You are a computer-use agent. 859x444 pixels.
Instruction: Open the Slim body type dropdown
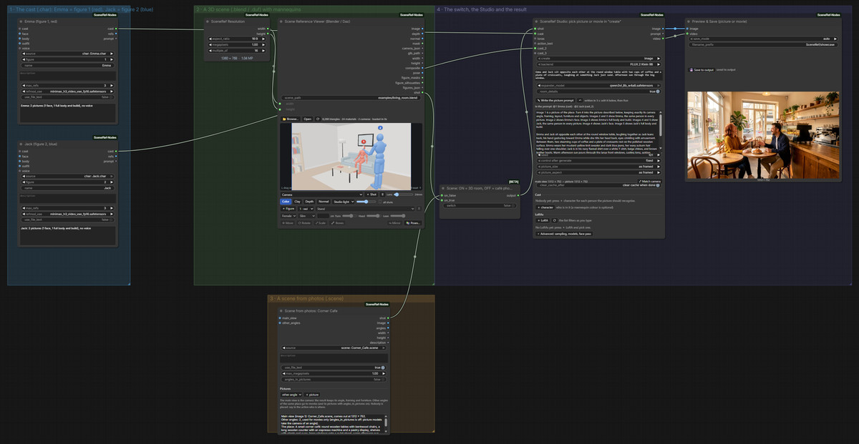(x=307, y=216)
